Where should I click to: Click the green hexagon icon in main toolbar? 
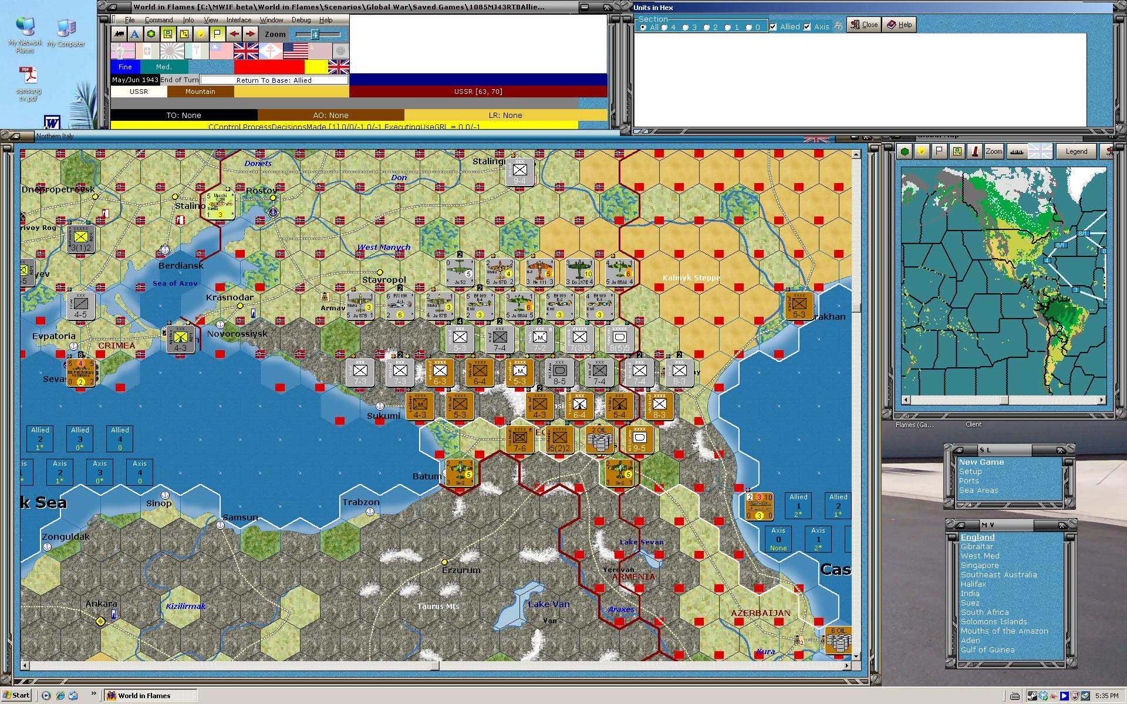pyautogui.click(x=151, y=34)
